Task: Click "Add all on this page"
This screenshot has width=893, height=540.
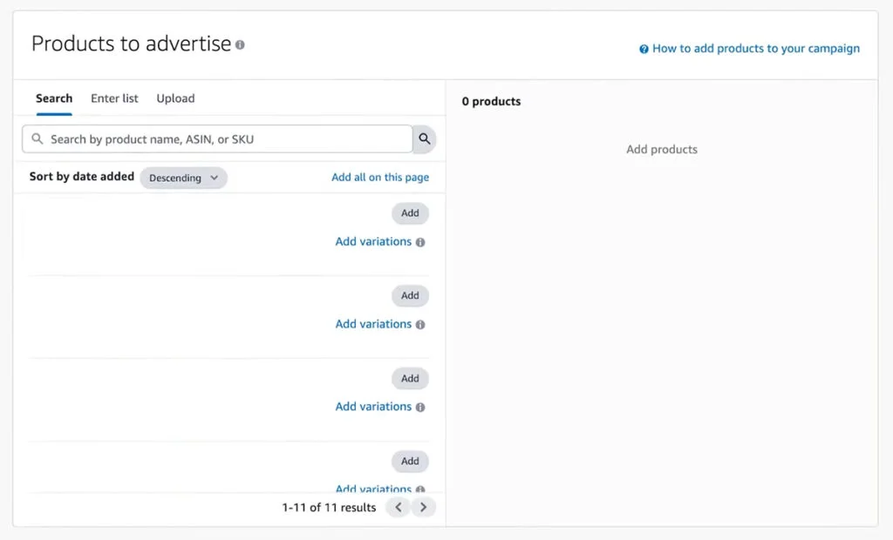Action: [380, 177]
